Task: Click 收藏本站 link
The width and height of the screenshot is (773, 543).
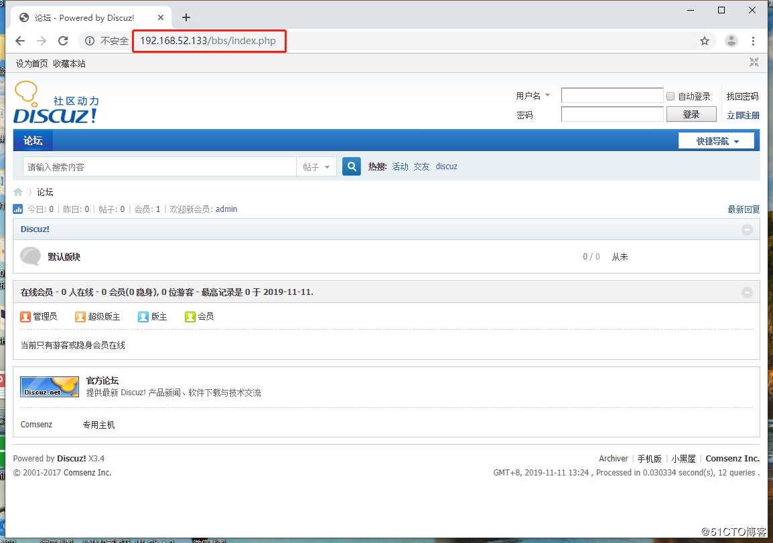Action: 69,64
